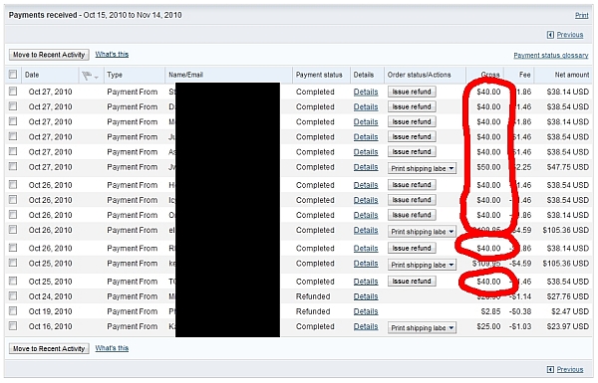
Task: Click the Previous arrow icon at bottom
Action: (550, 369)
